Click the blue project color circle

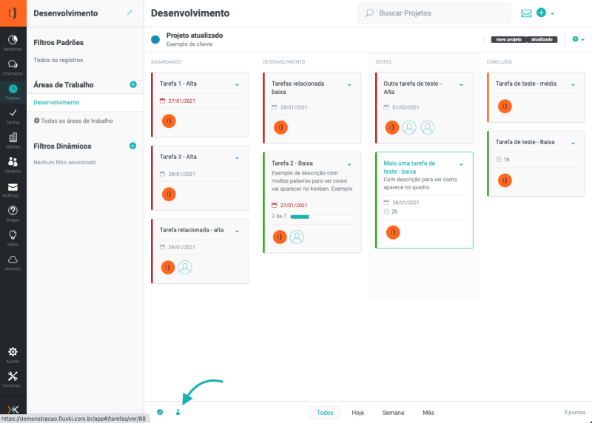coord(155,40)
